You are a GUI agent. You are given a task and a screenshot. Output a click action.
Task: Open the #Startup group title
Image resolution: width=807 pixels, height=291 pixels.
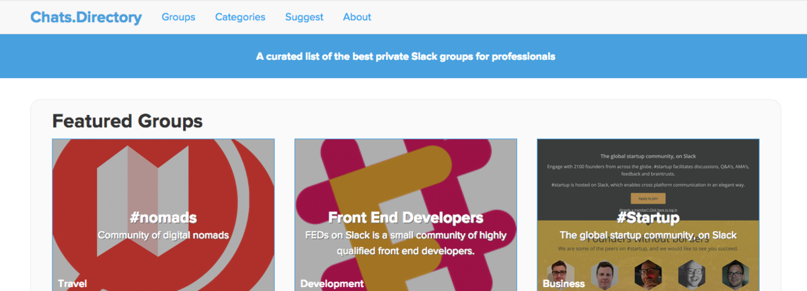pos(648,218)
